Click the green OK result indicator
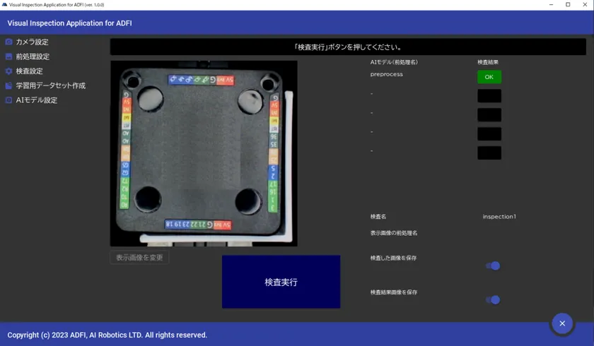This screenshot has height=346, width=594. coord(489,77)
